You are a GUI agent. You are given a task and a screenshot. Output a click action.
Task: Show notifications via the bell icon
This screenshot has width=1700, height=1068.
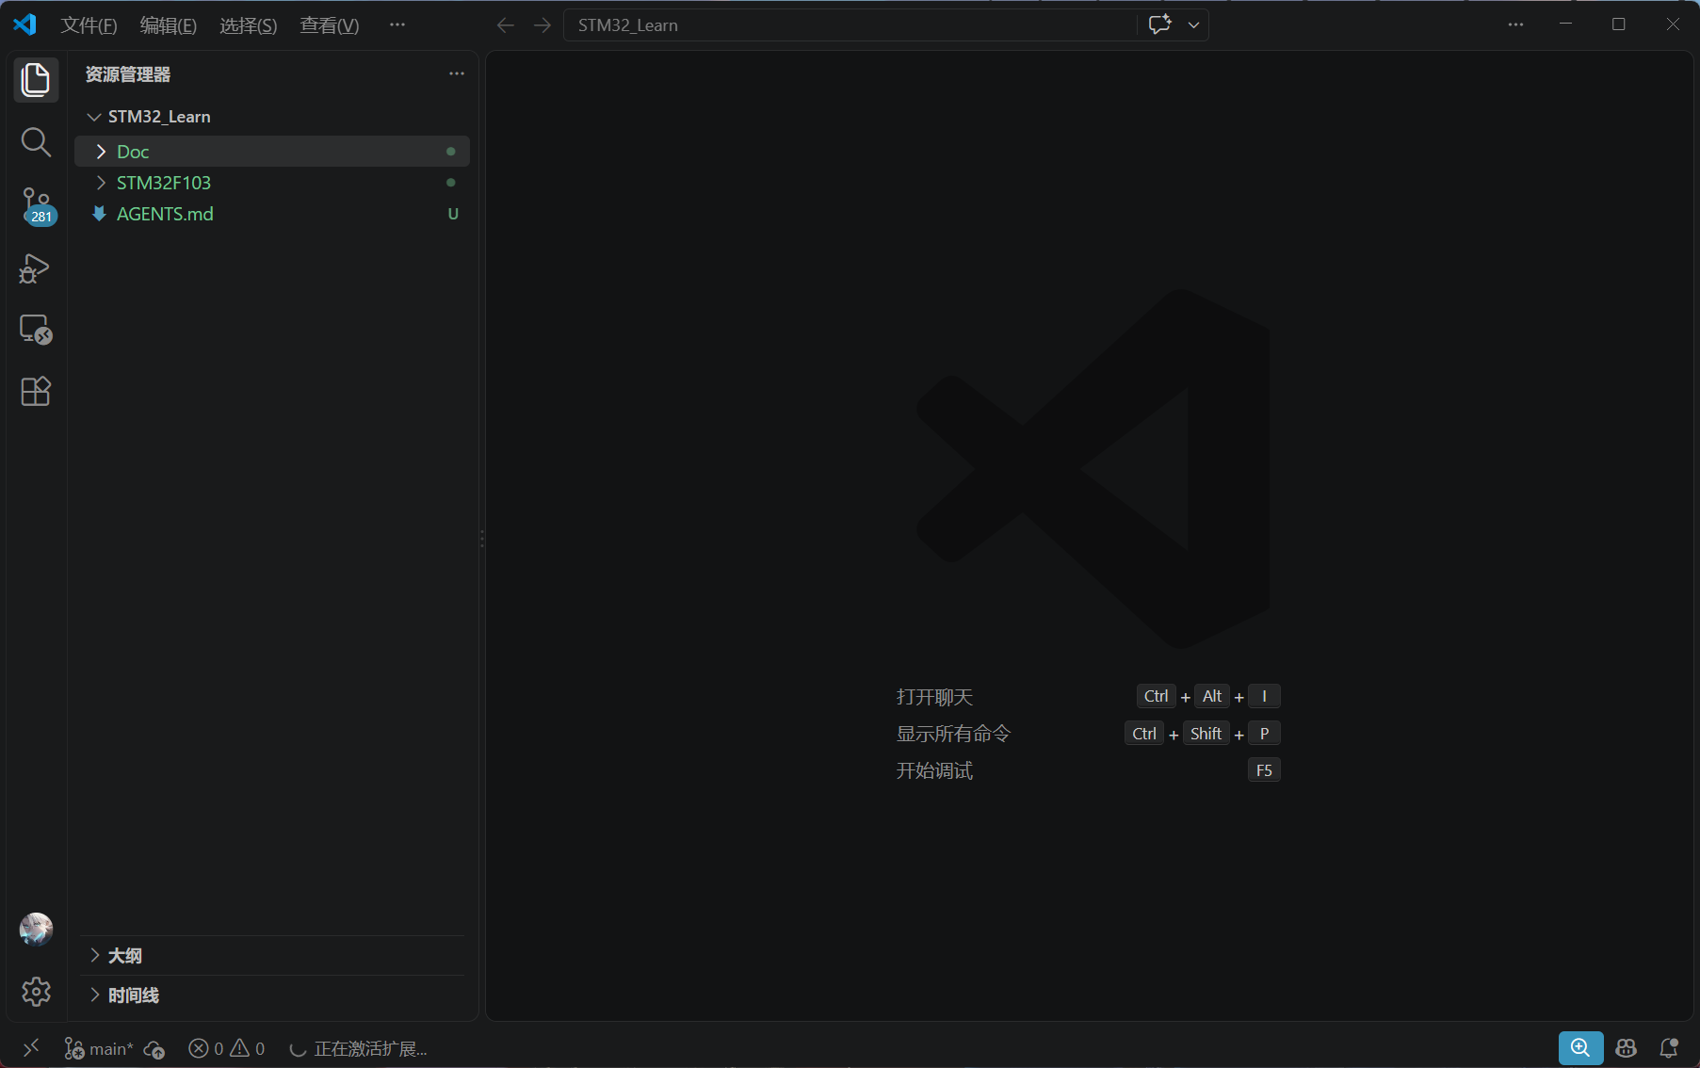1669,1048
